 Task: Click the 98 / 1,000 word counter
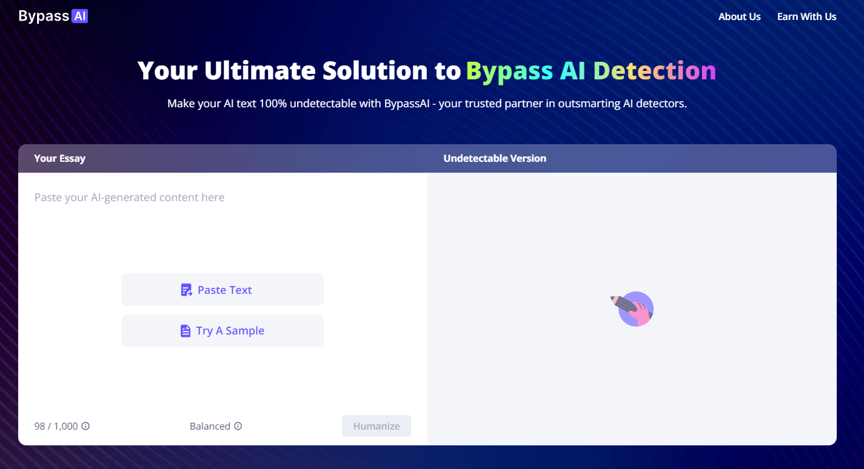click(x=56, y=426)
